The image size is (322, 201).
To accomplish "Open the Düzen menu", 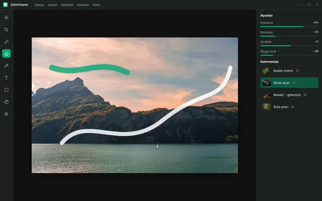I will click(52, 5).
